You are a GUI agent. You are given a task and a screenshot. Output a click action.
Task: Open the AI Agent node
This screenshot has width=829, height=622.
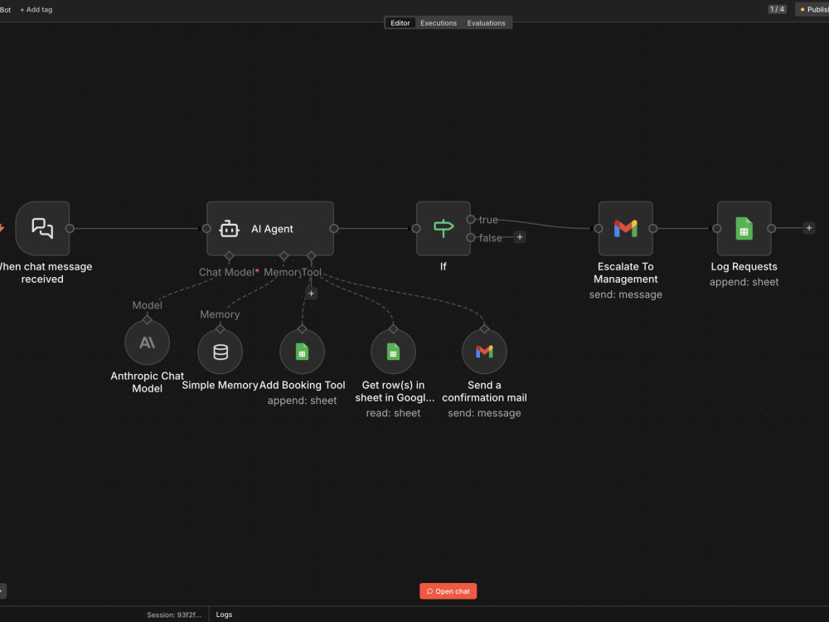point(270,229)
